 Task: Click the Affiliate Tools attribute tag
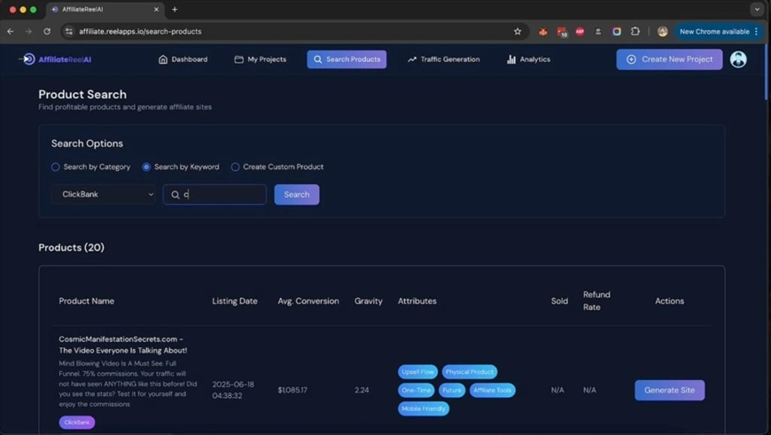pyautogui.click(x=492, y=391)
